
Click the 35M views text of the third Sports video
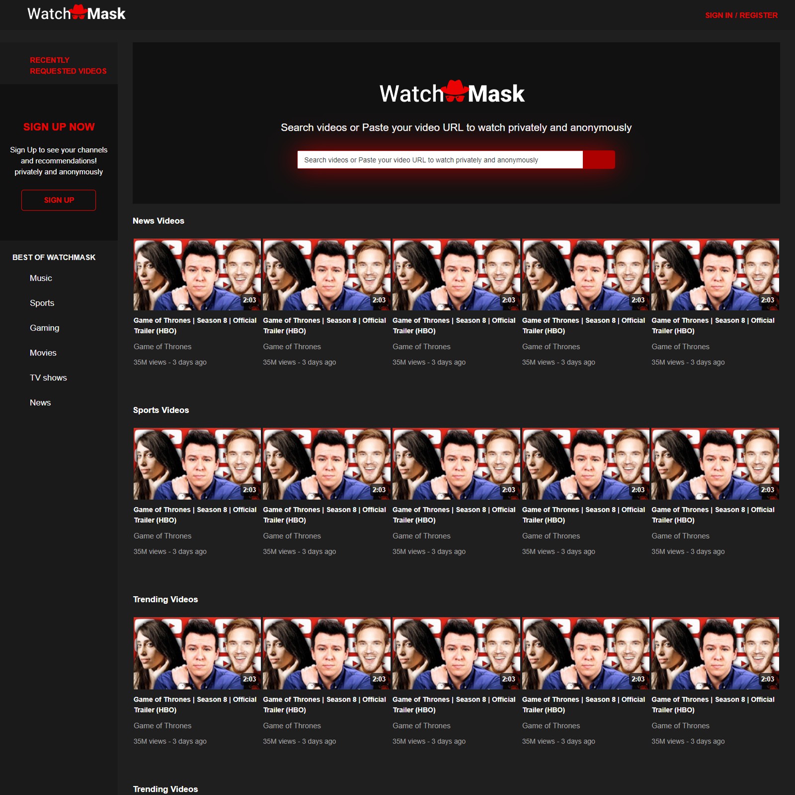tap(429, 552)
